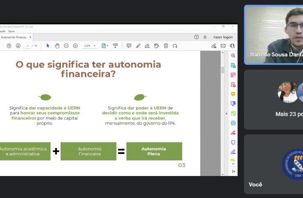This screenshot has height=198, width=303.
Task: Click the document vertical scrollbar thumb
Action: [222, 70]
